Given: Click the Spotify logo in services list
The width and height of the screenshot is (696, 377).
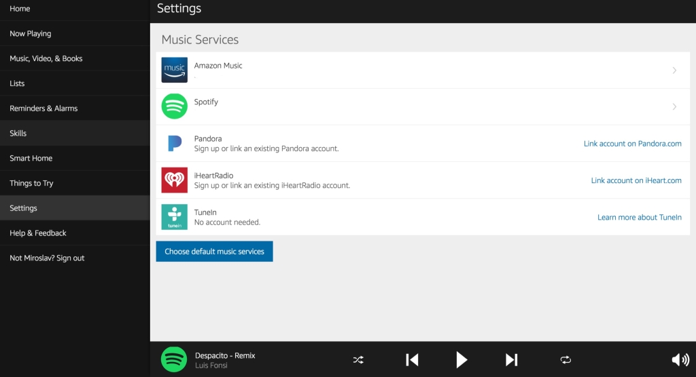Looking at the screenshot, I should (174, 106).
